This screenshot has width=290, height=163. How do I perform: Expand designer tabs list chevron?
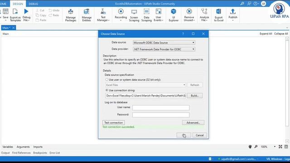coord(287,28)
